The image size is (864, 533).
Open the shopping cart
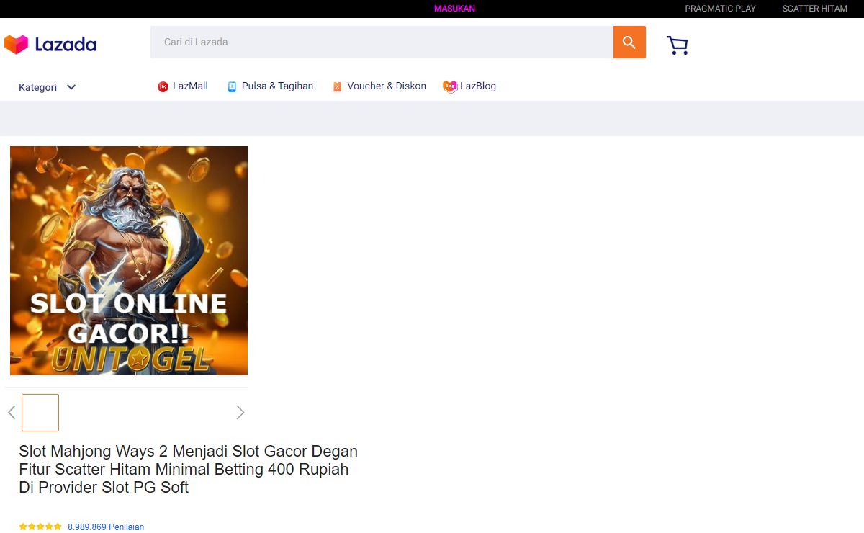tap(677, 45)
